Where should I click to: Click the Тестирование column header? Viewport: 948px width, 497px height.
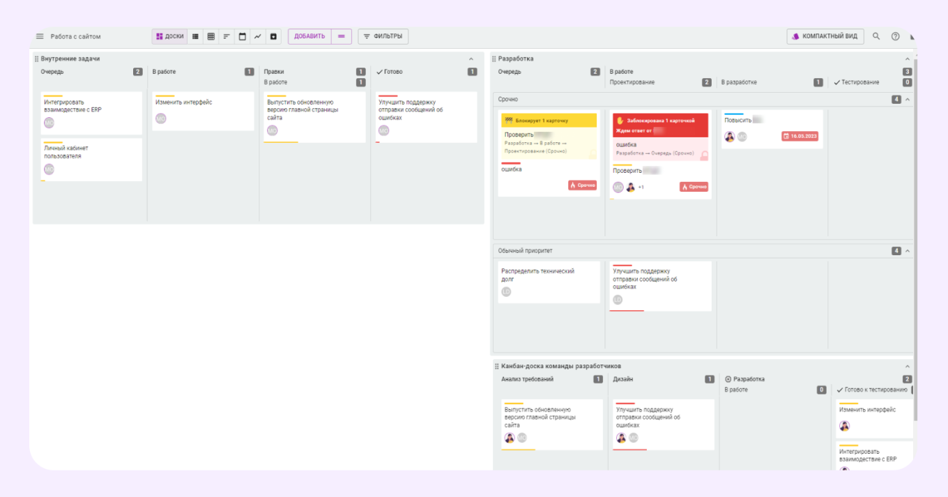coord(856,82)
